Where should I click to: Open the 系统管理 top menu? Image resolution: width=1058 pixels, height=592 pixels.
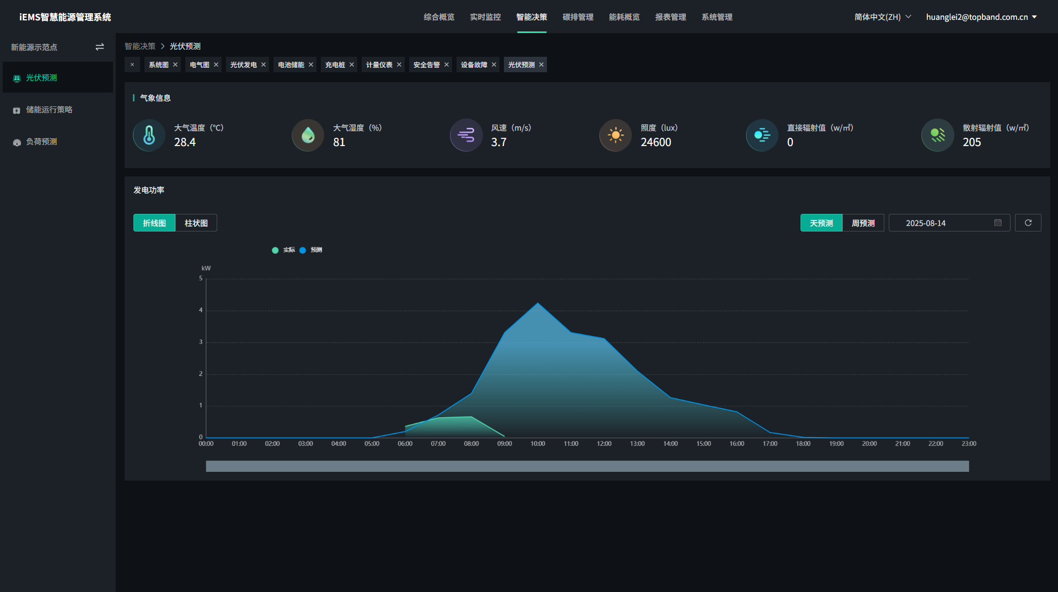pos(717,17)
